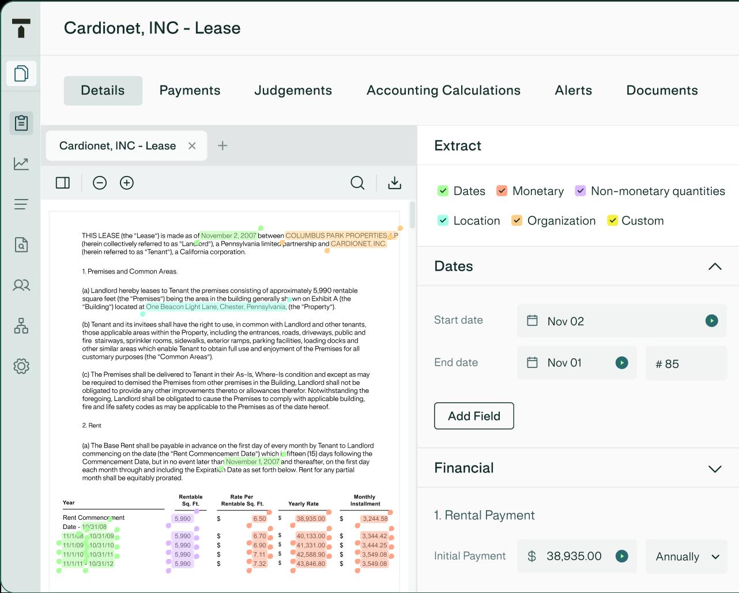Open the Accounting Calculations tab
The height and width of the screenshot is (593, 739).
coord(443,91)
